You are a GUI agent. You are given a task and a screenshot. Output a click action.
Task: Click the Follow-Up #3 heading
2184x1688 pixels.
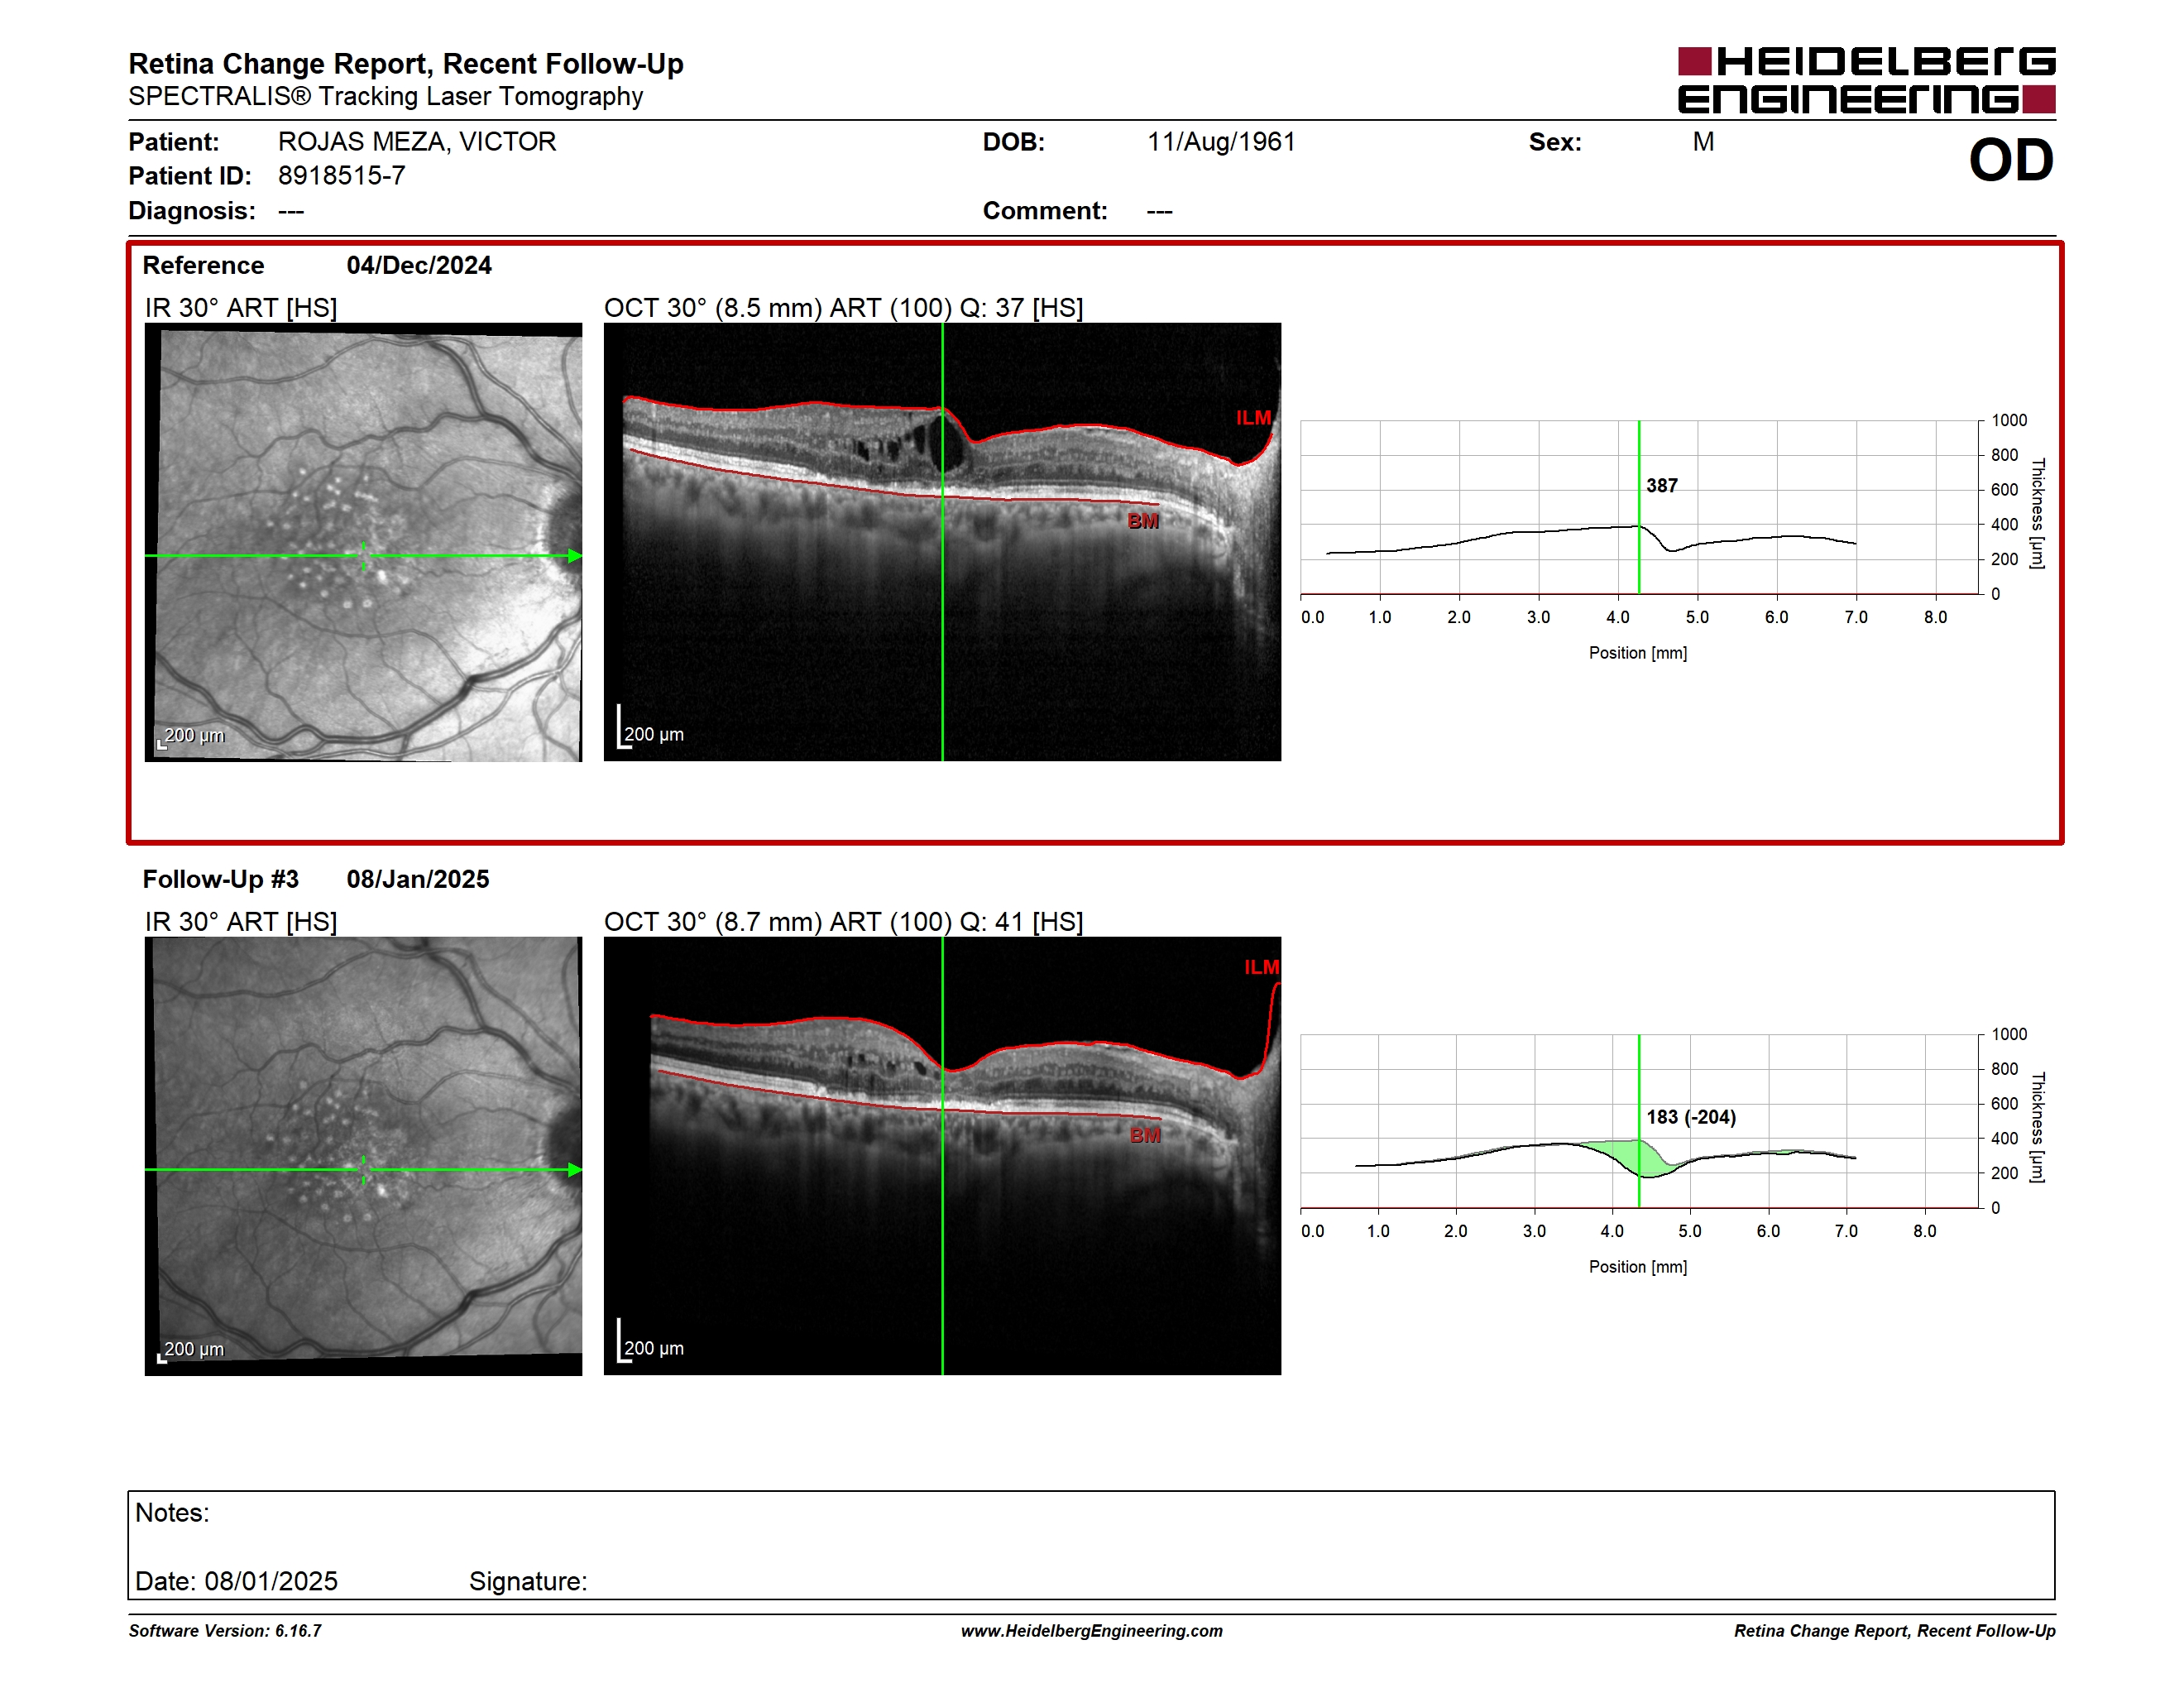point(220,879)
